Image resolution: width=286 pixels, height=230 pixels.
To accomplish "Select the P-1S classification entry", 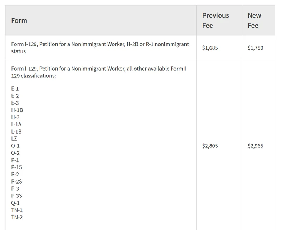I will tap(17, 167).
